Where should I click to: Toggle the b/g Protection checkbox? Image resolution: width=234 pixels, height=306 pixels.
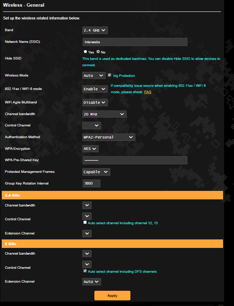click(109, 75)
